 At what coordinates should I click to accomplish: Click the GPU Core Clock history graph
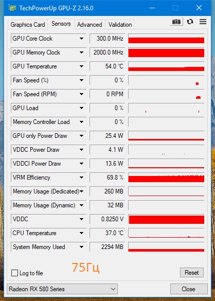point(166,39)
